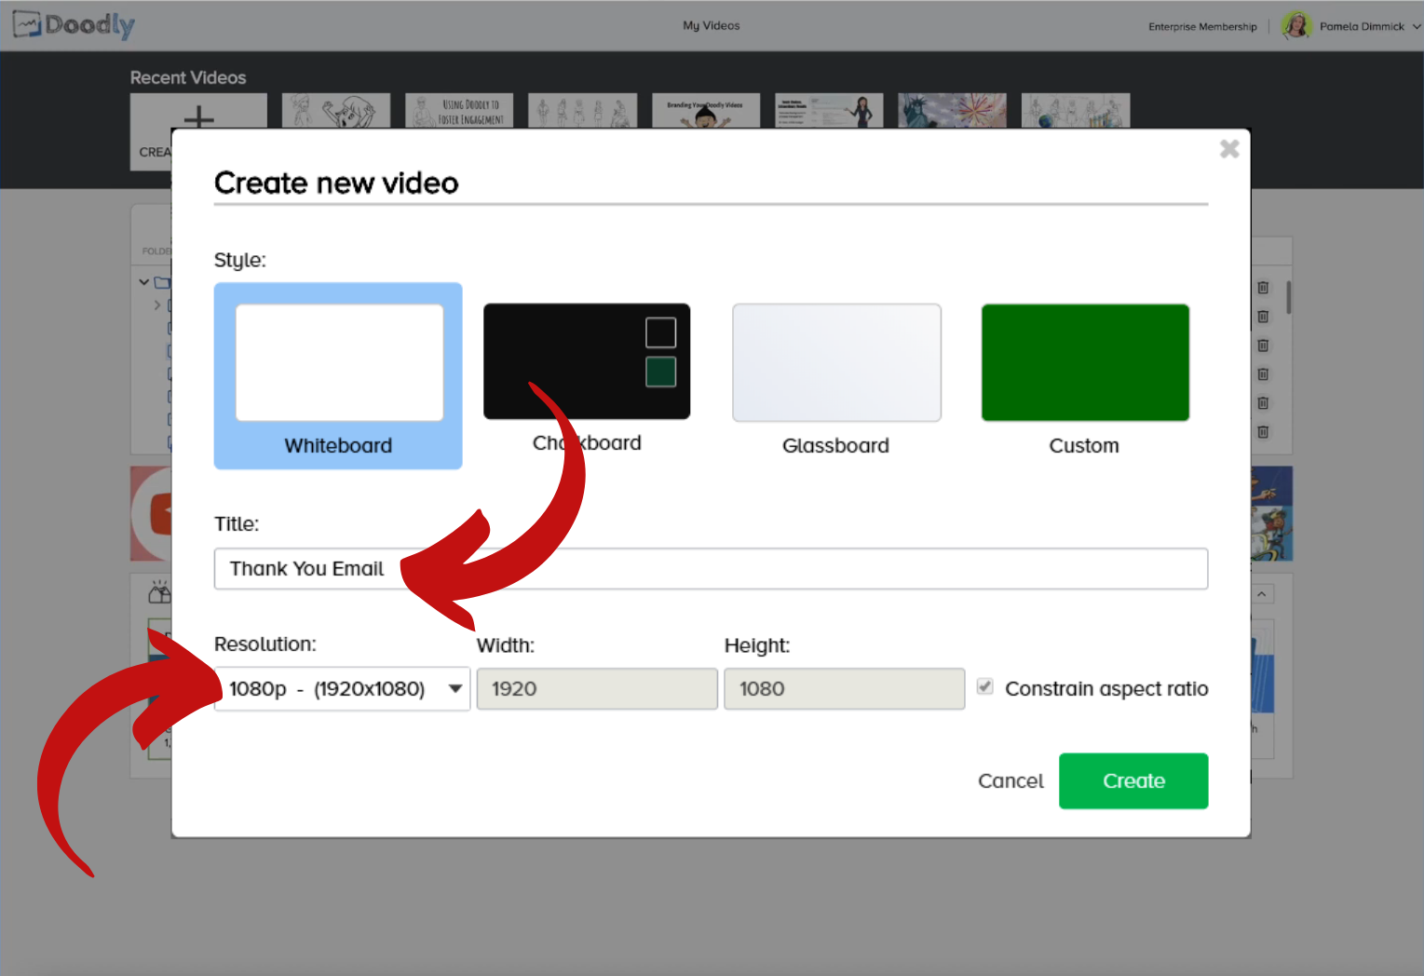This screenshot has width=1424, height=976.
Task: Select the Whiteboard style
Action: pos(338,375)
